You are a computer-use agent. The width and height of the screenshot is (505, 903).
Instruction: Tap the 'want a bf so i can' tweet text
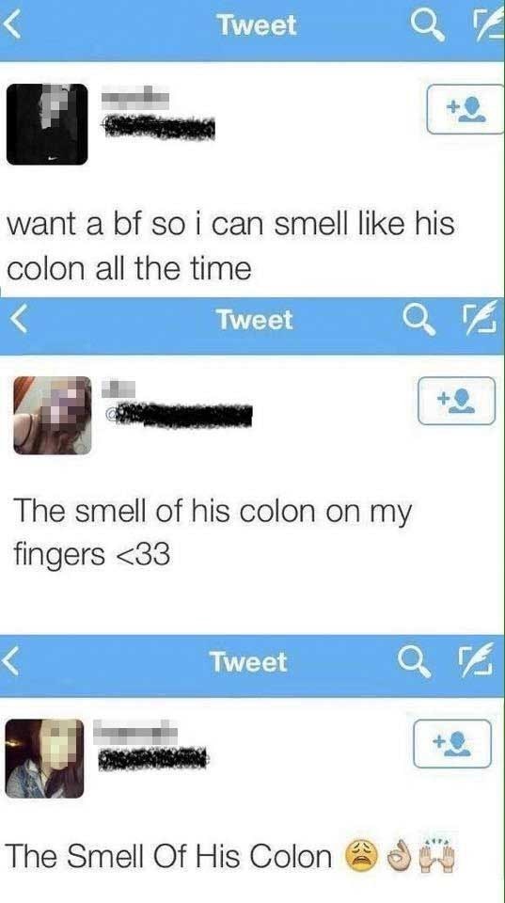(x=231, y=246)
